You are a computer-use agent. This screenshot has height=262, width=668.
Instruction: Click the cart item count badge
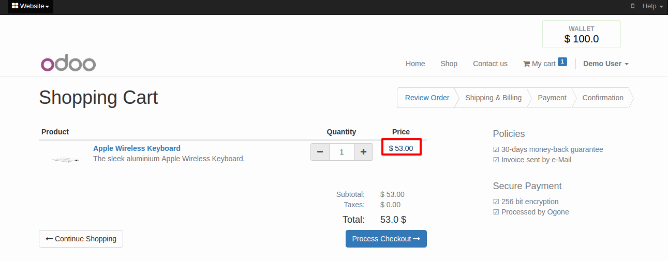pos(562,61)
